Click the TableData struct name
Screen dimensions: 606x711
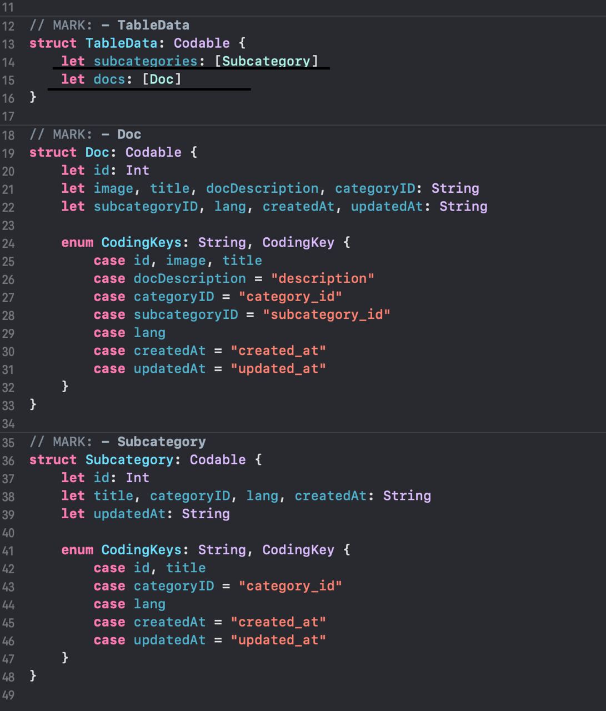121,43
